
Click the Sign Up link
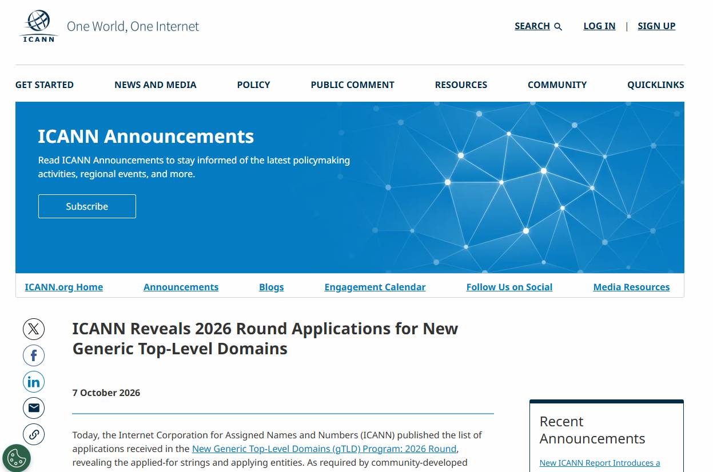[656, 26]
